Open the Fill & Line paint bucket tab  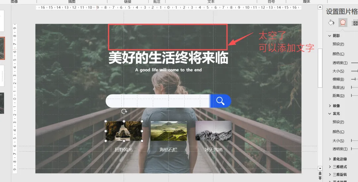(x=331, y=22)
